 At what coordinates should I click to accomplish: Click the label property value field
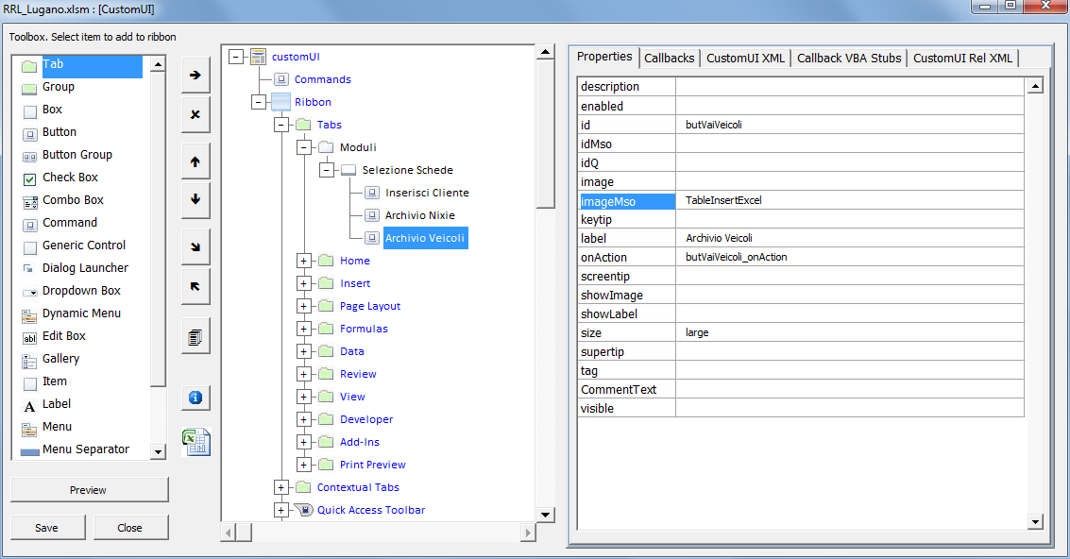[850, 238]
